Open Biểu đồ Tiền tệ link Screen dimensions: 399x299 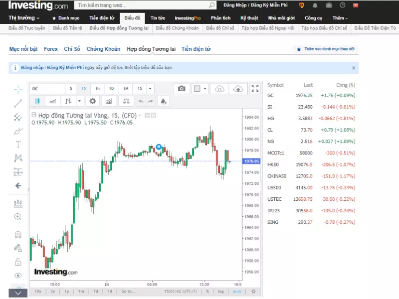point(67,28)
